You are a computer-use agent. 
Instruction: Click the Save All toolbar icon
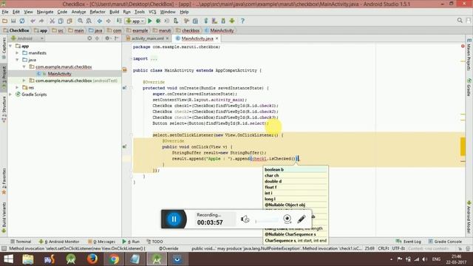[13, 21]
